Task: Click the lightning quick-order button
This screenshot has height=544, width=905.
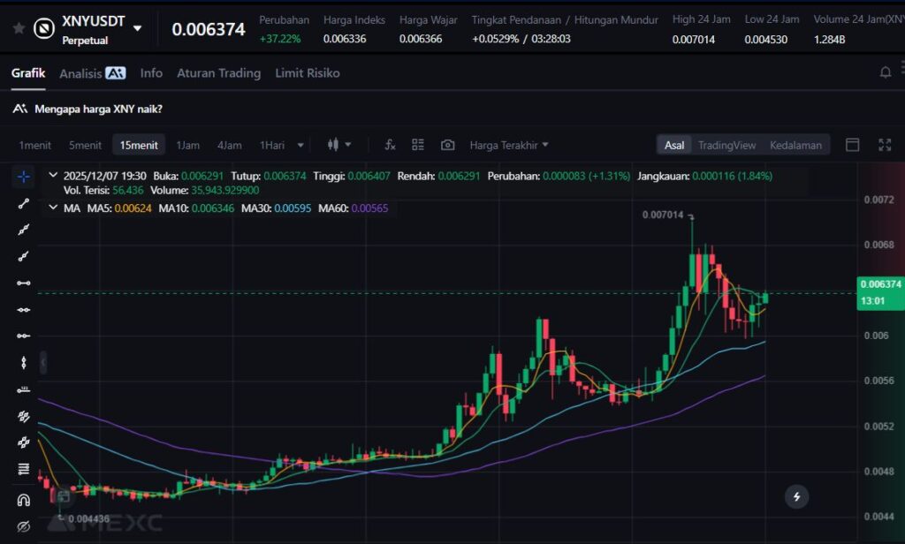Action: point(796,497)
